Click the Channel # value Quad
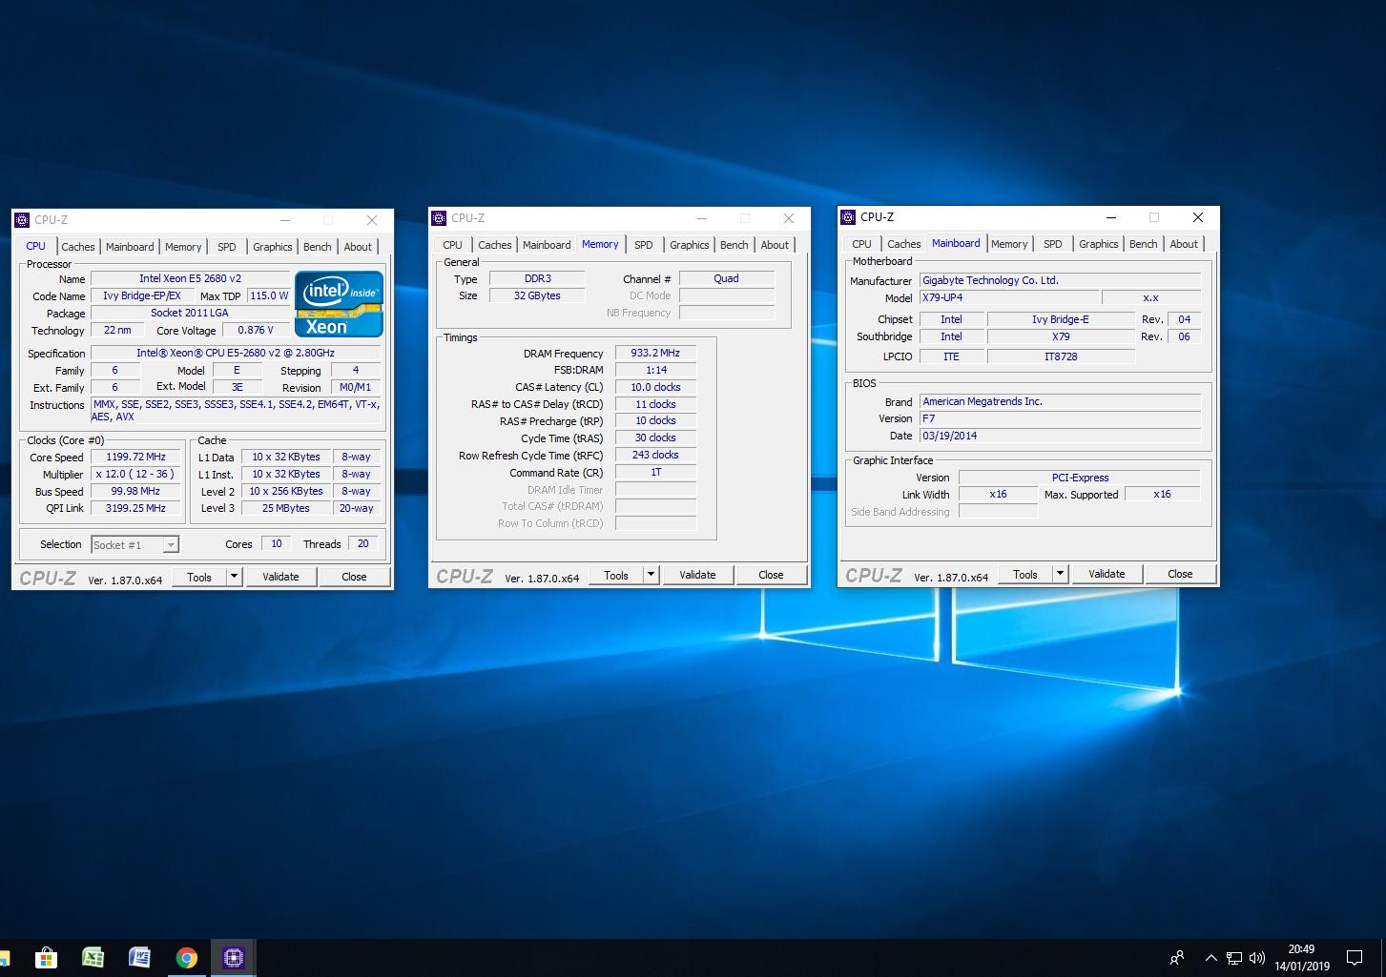The width and height of the screenshot is (1386, 977). [727, 279]
